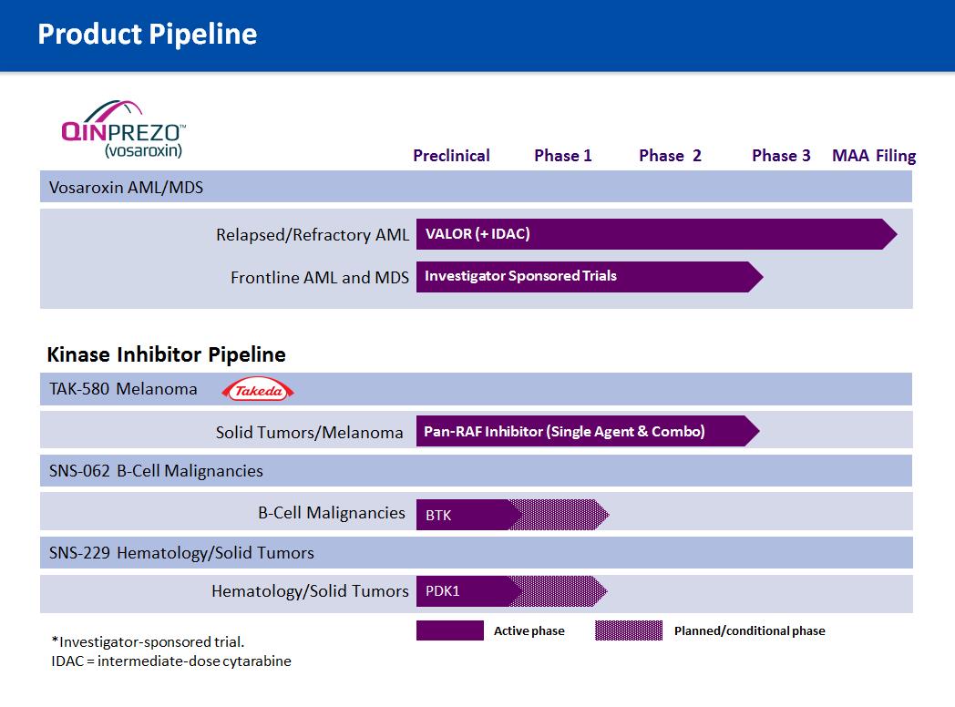Screen dimensions: 955x707
Task: Choose the Phase 2 column header
Action: (x=670, y=156)
